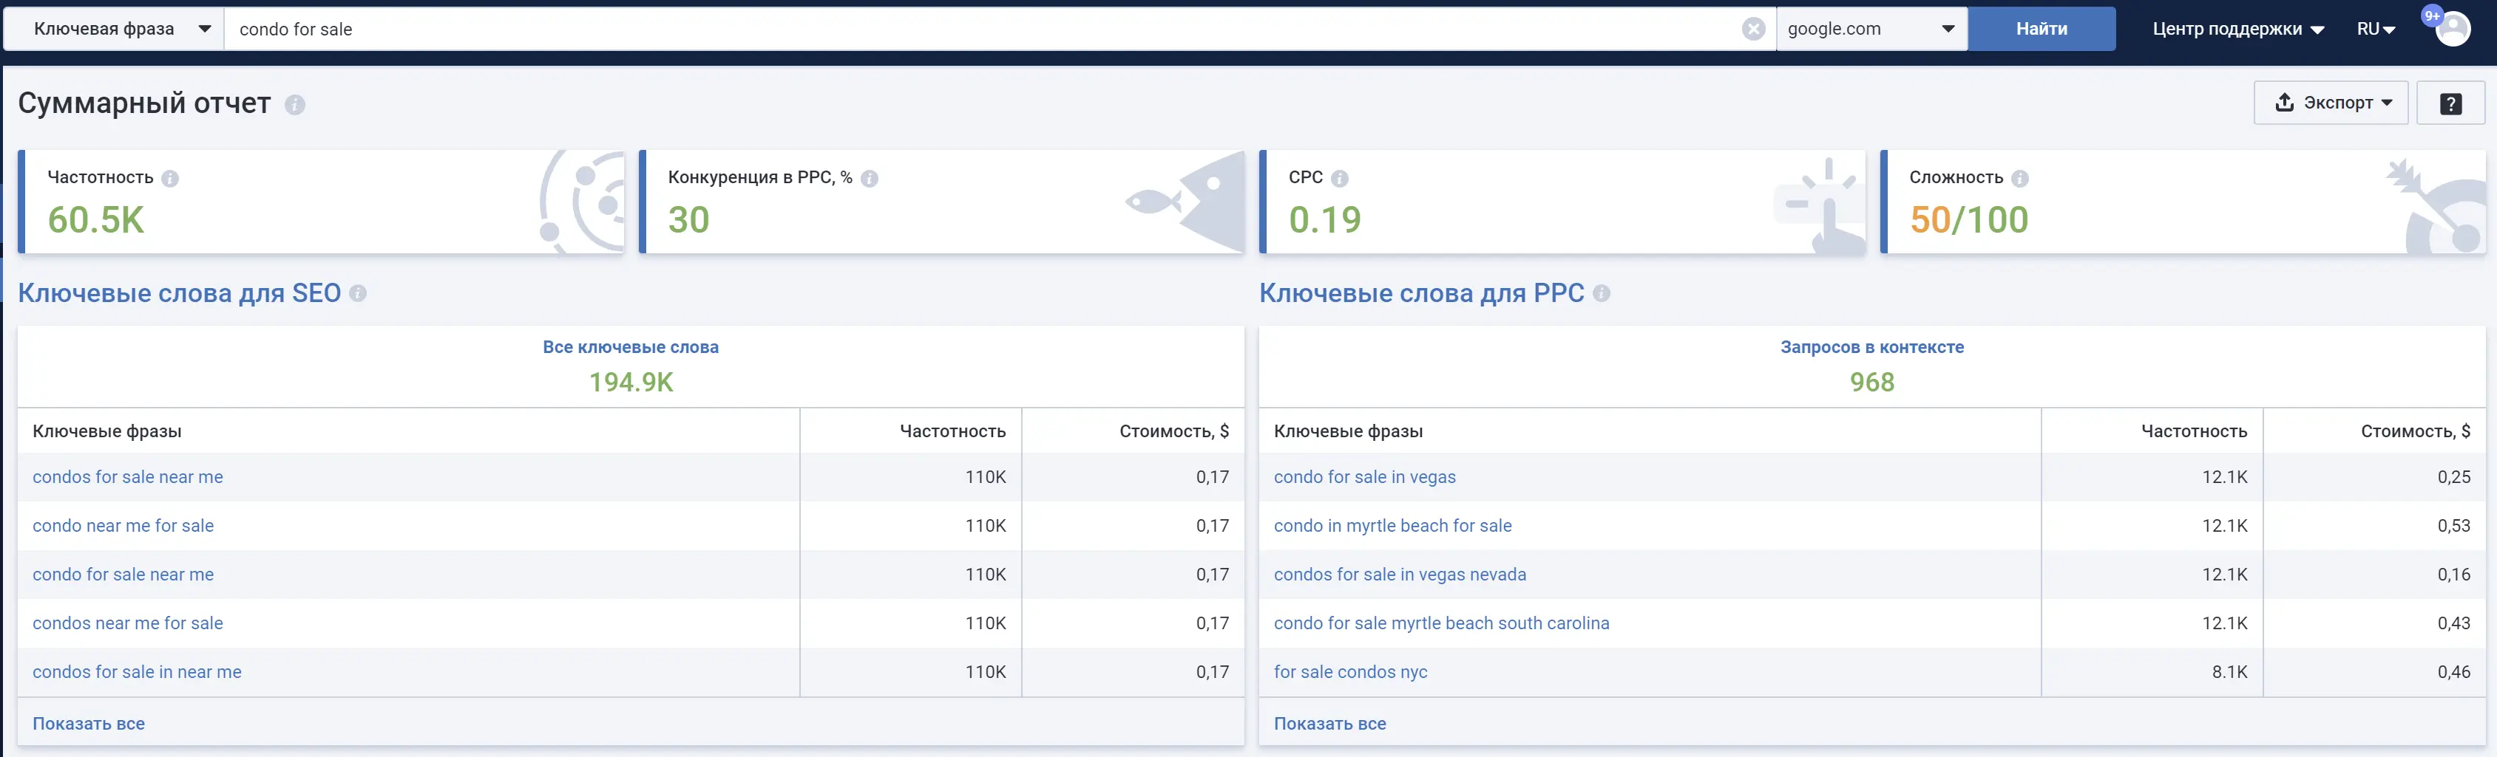Click Показать все under the SEO keywords table
The width and height of the screenshot is (2497, 757).
click(89, 722)
